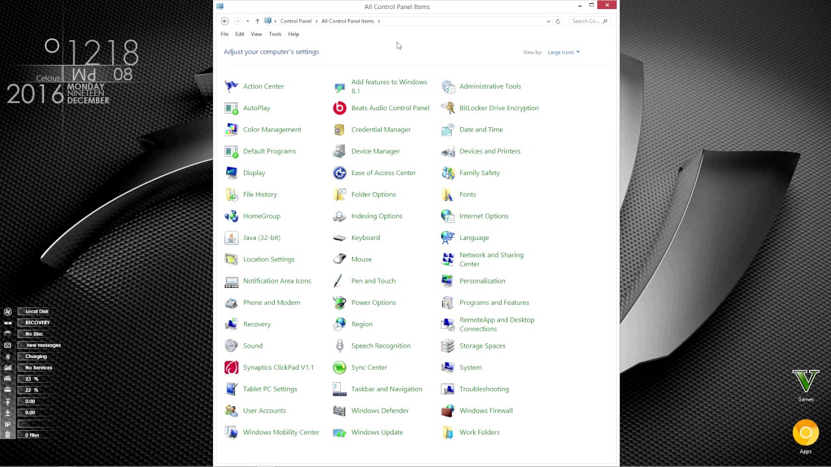This screenshot has height=467, width=831.
Task: Open the Windows Update icon
Action: tap(340, 432)
